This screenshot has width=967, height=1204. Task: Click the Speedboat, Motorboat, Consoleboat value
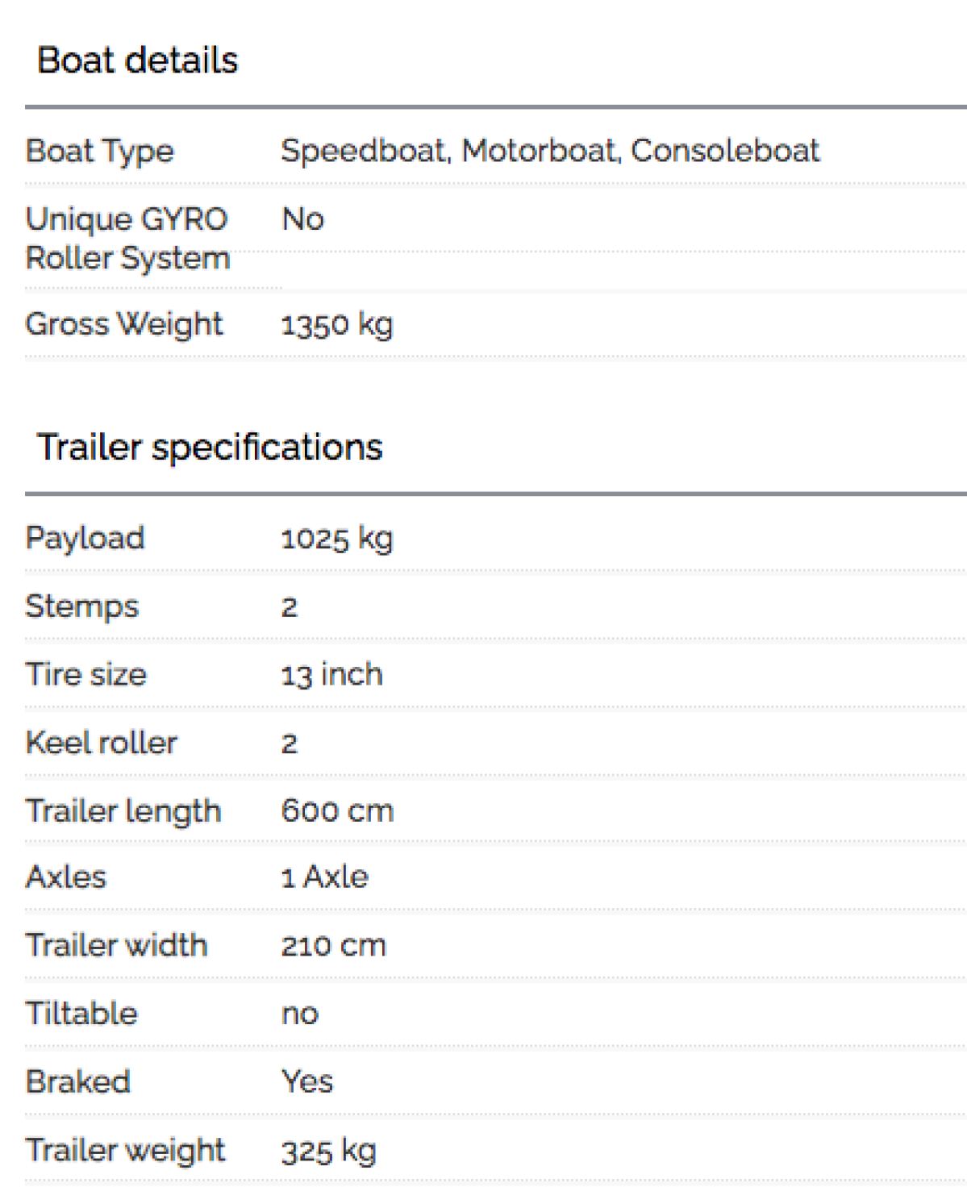pos(550,151)
